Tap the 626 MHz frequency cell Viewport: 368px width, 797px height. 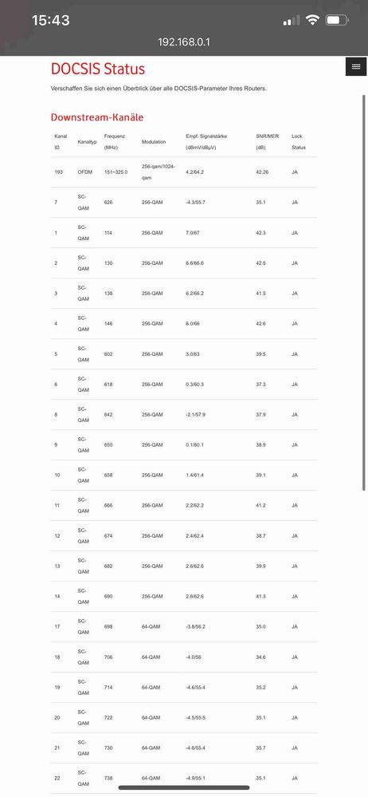tap(108, 203)
